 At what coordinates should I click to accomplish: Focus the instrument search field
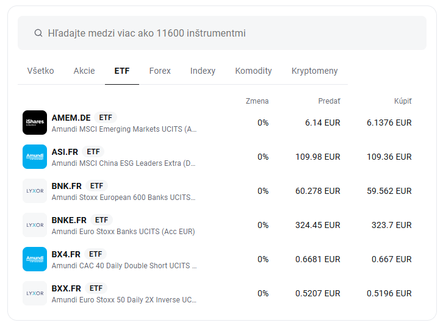[x=232, y=33]
